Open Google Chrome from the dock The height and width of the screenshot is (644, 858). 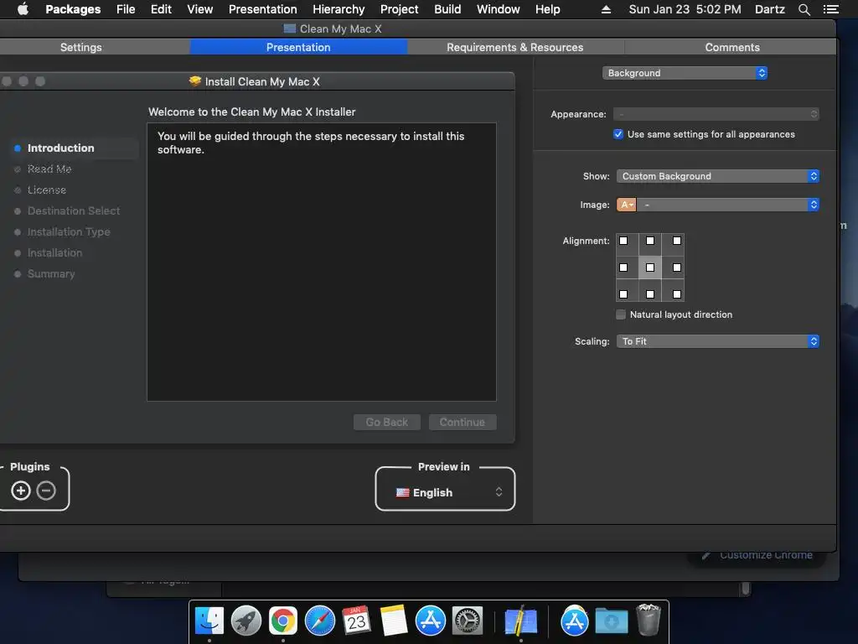283,621
